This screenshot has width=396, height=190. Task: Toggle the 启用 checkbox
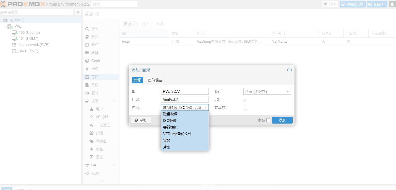click(245, 99)
